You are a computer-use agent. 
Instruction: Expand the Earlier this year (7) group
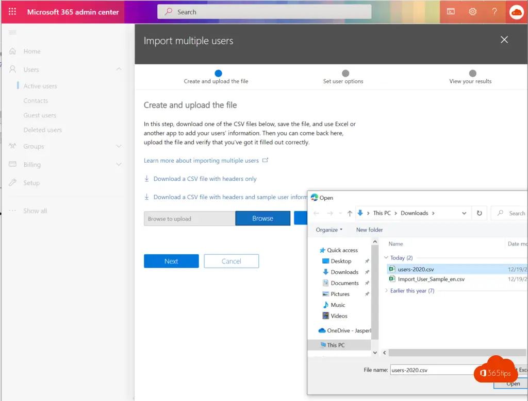point(386,291)
